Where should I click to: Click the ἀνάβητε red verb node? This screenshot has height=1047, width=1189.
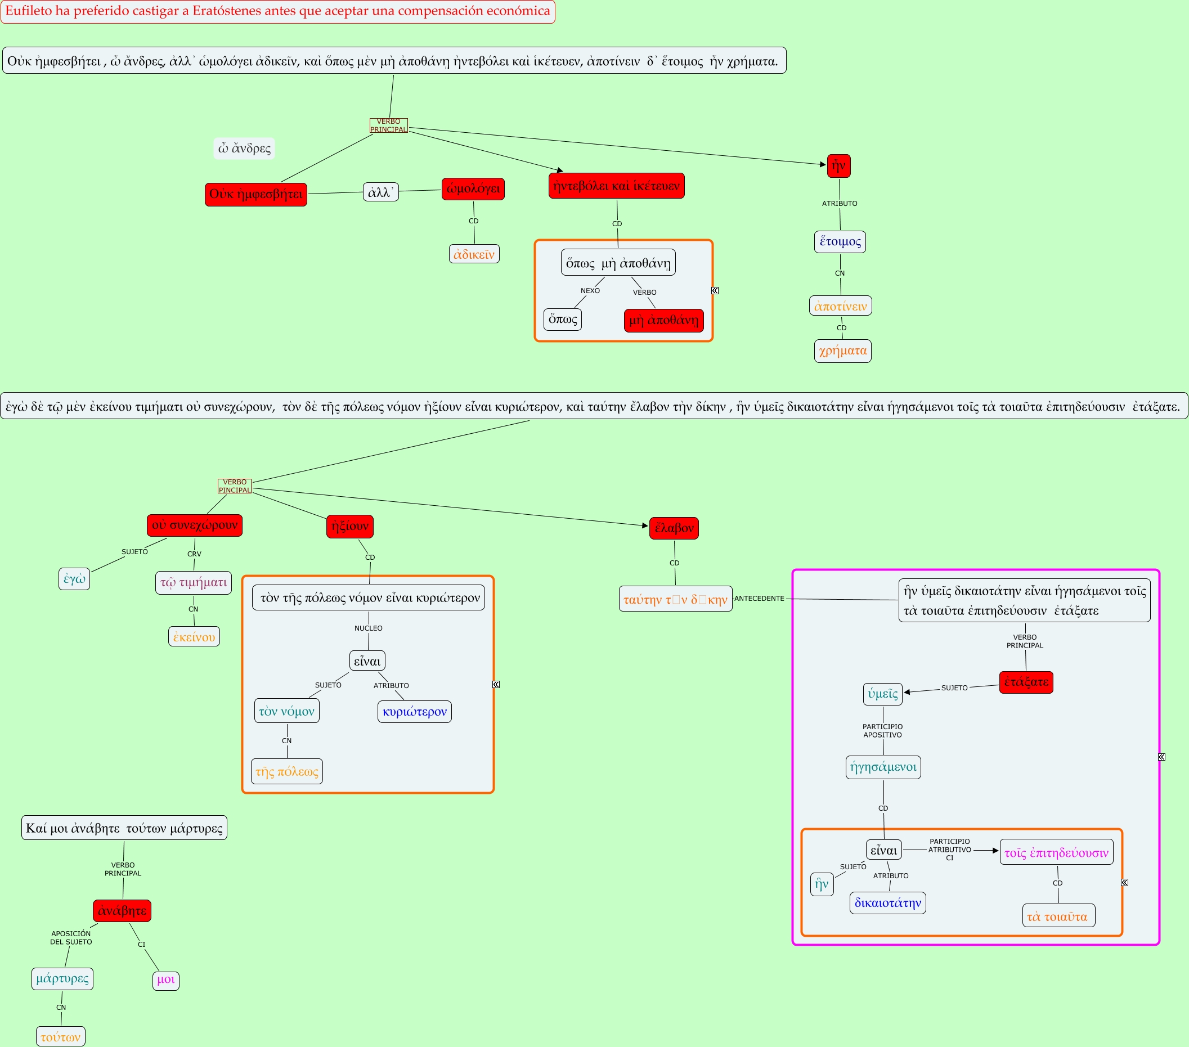click(x=122, y=911)
